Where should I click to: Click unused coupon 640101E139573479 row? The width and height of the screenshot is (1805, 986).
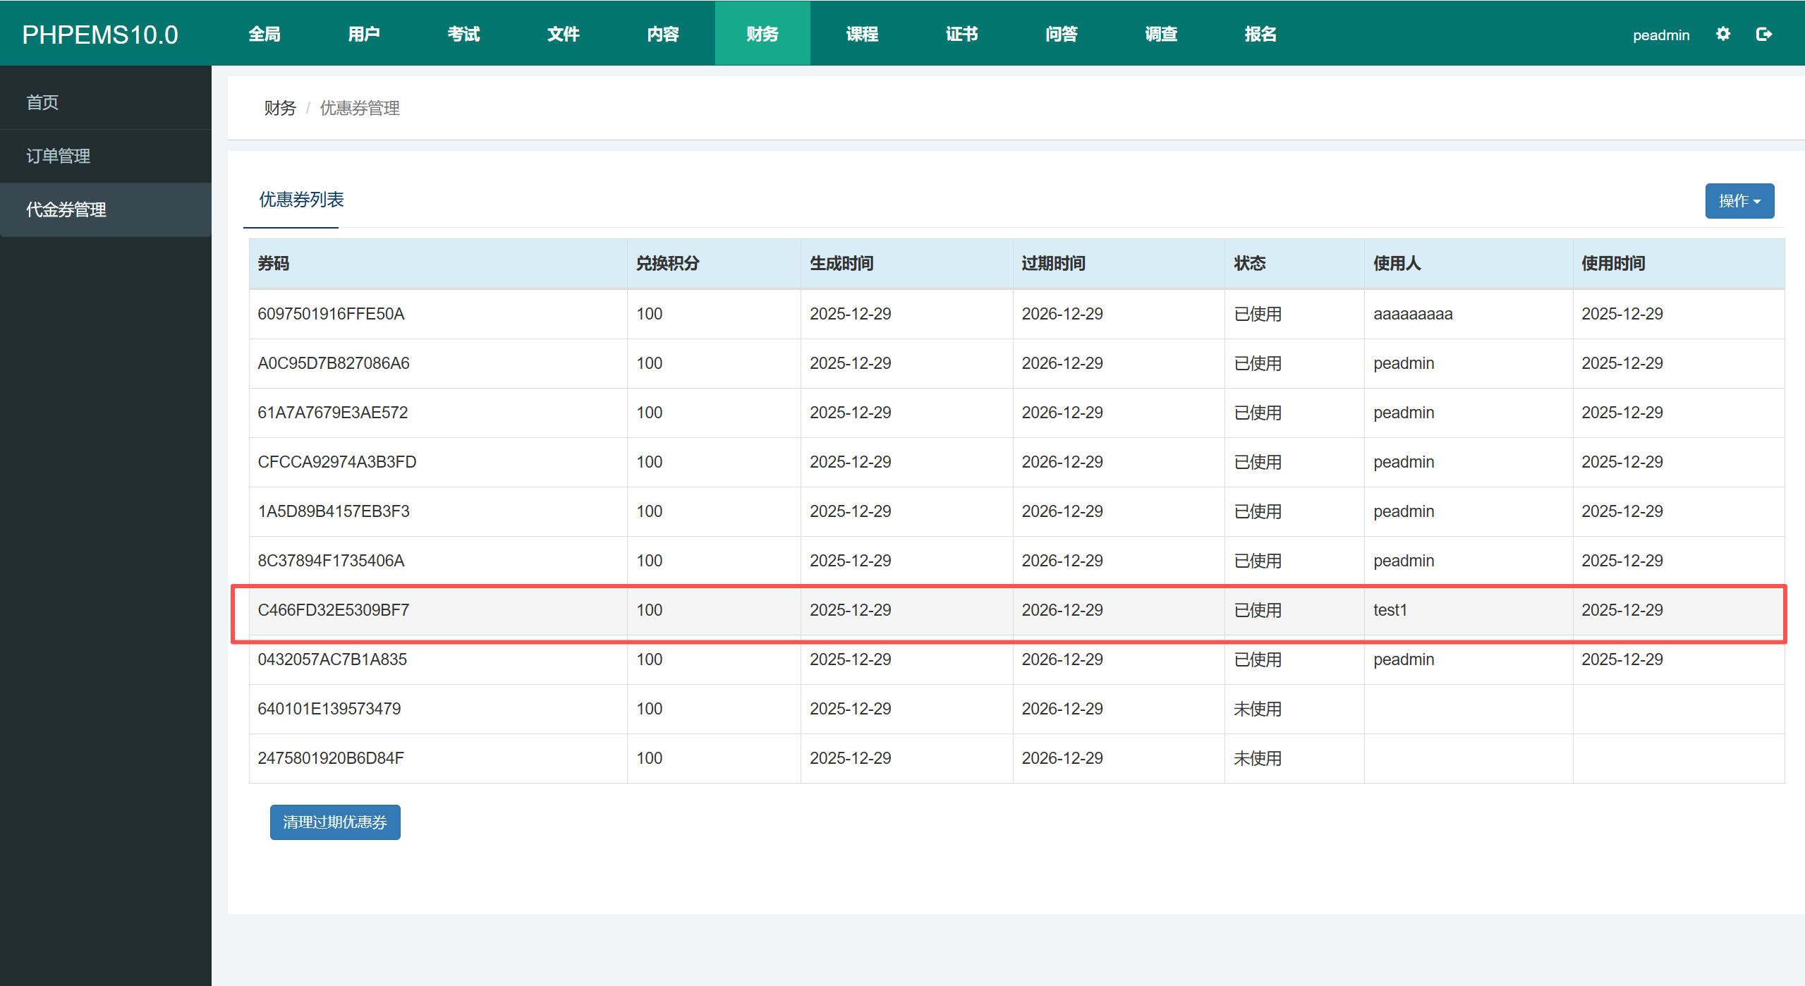pyautogui.click(x=329, y=709)
